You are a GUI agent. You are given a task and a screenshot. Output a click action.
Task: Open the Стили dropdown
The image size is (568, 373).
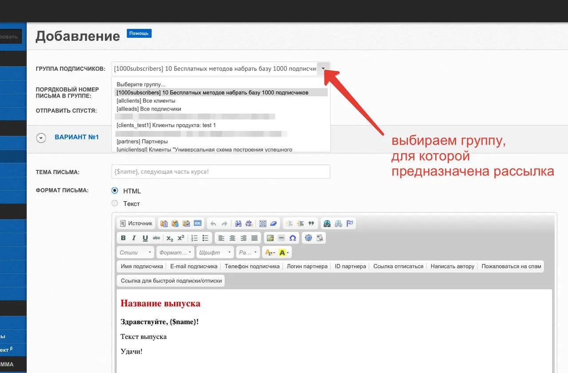(136, 252)
